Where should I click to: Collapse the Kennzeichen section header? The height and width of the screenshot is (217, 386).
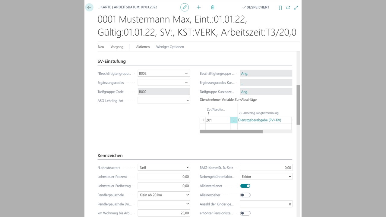110,156
